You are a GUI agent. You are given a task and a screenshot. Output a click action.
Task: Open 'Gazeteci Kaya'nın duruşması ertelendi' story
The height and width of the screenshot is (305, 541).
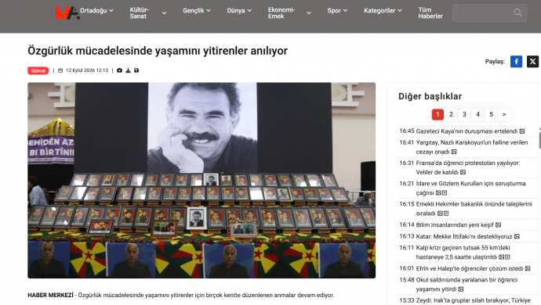[467, 131]
